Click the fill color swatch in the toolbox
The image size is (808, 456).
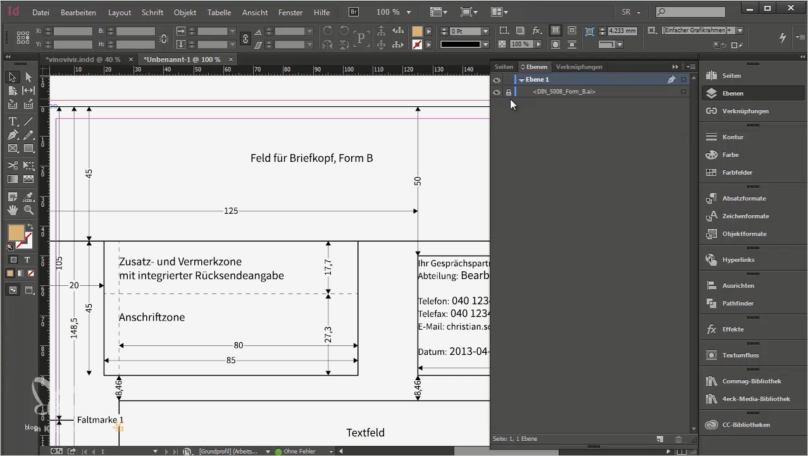pos(16,233)
